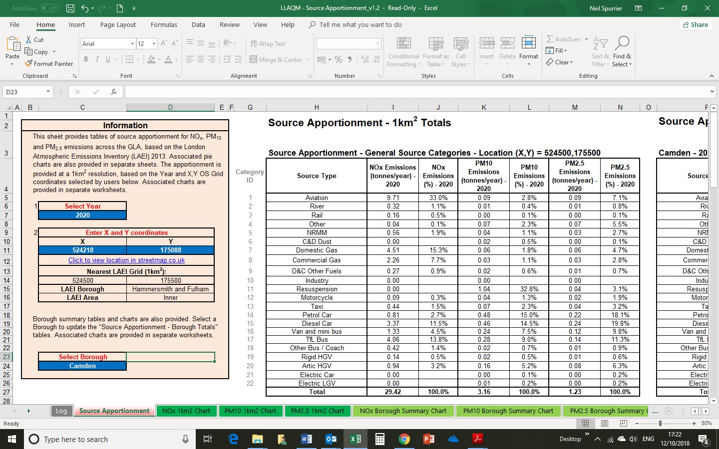Open the font name Arial dropdown

[x=132, y=44]
